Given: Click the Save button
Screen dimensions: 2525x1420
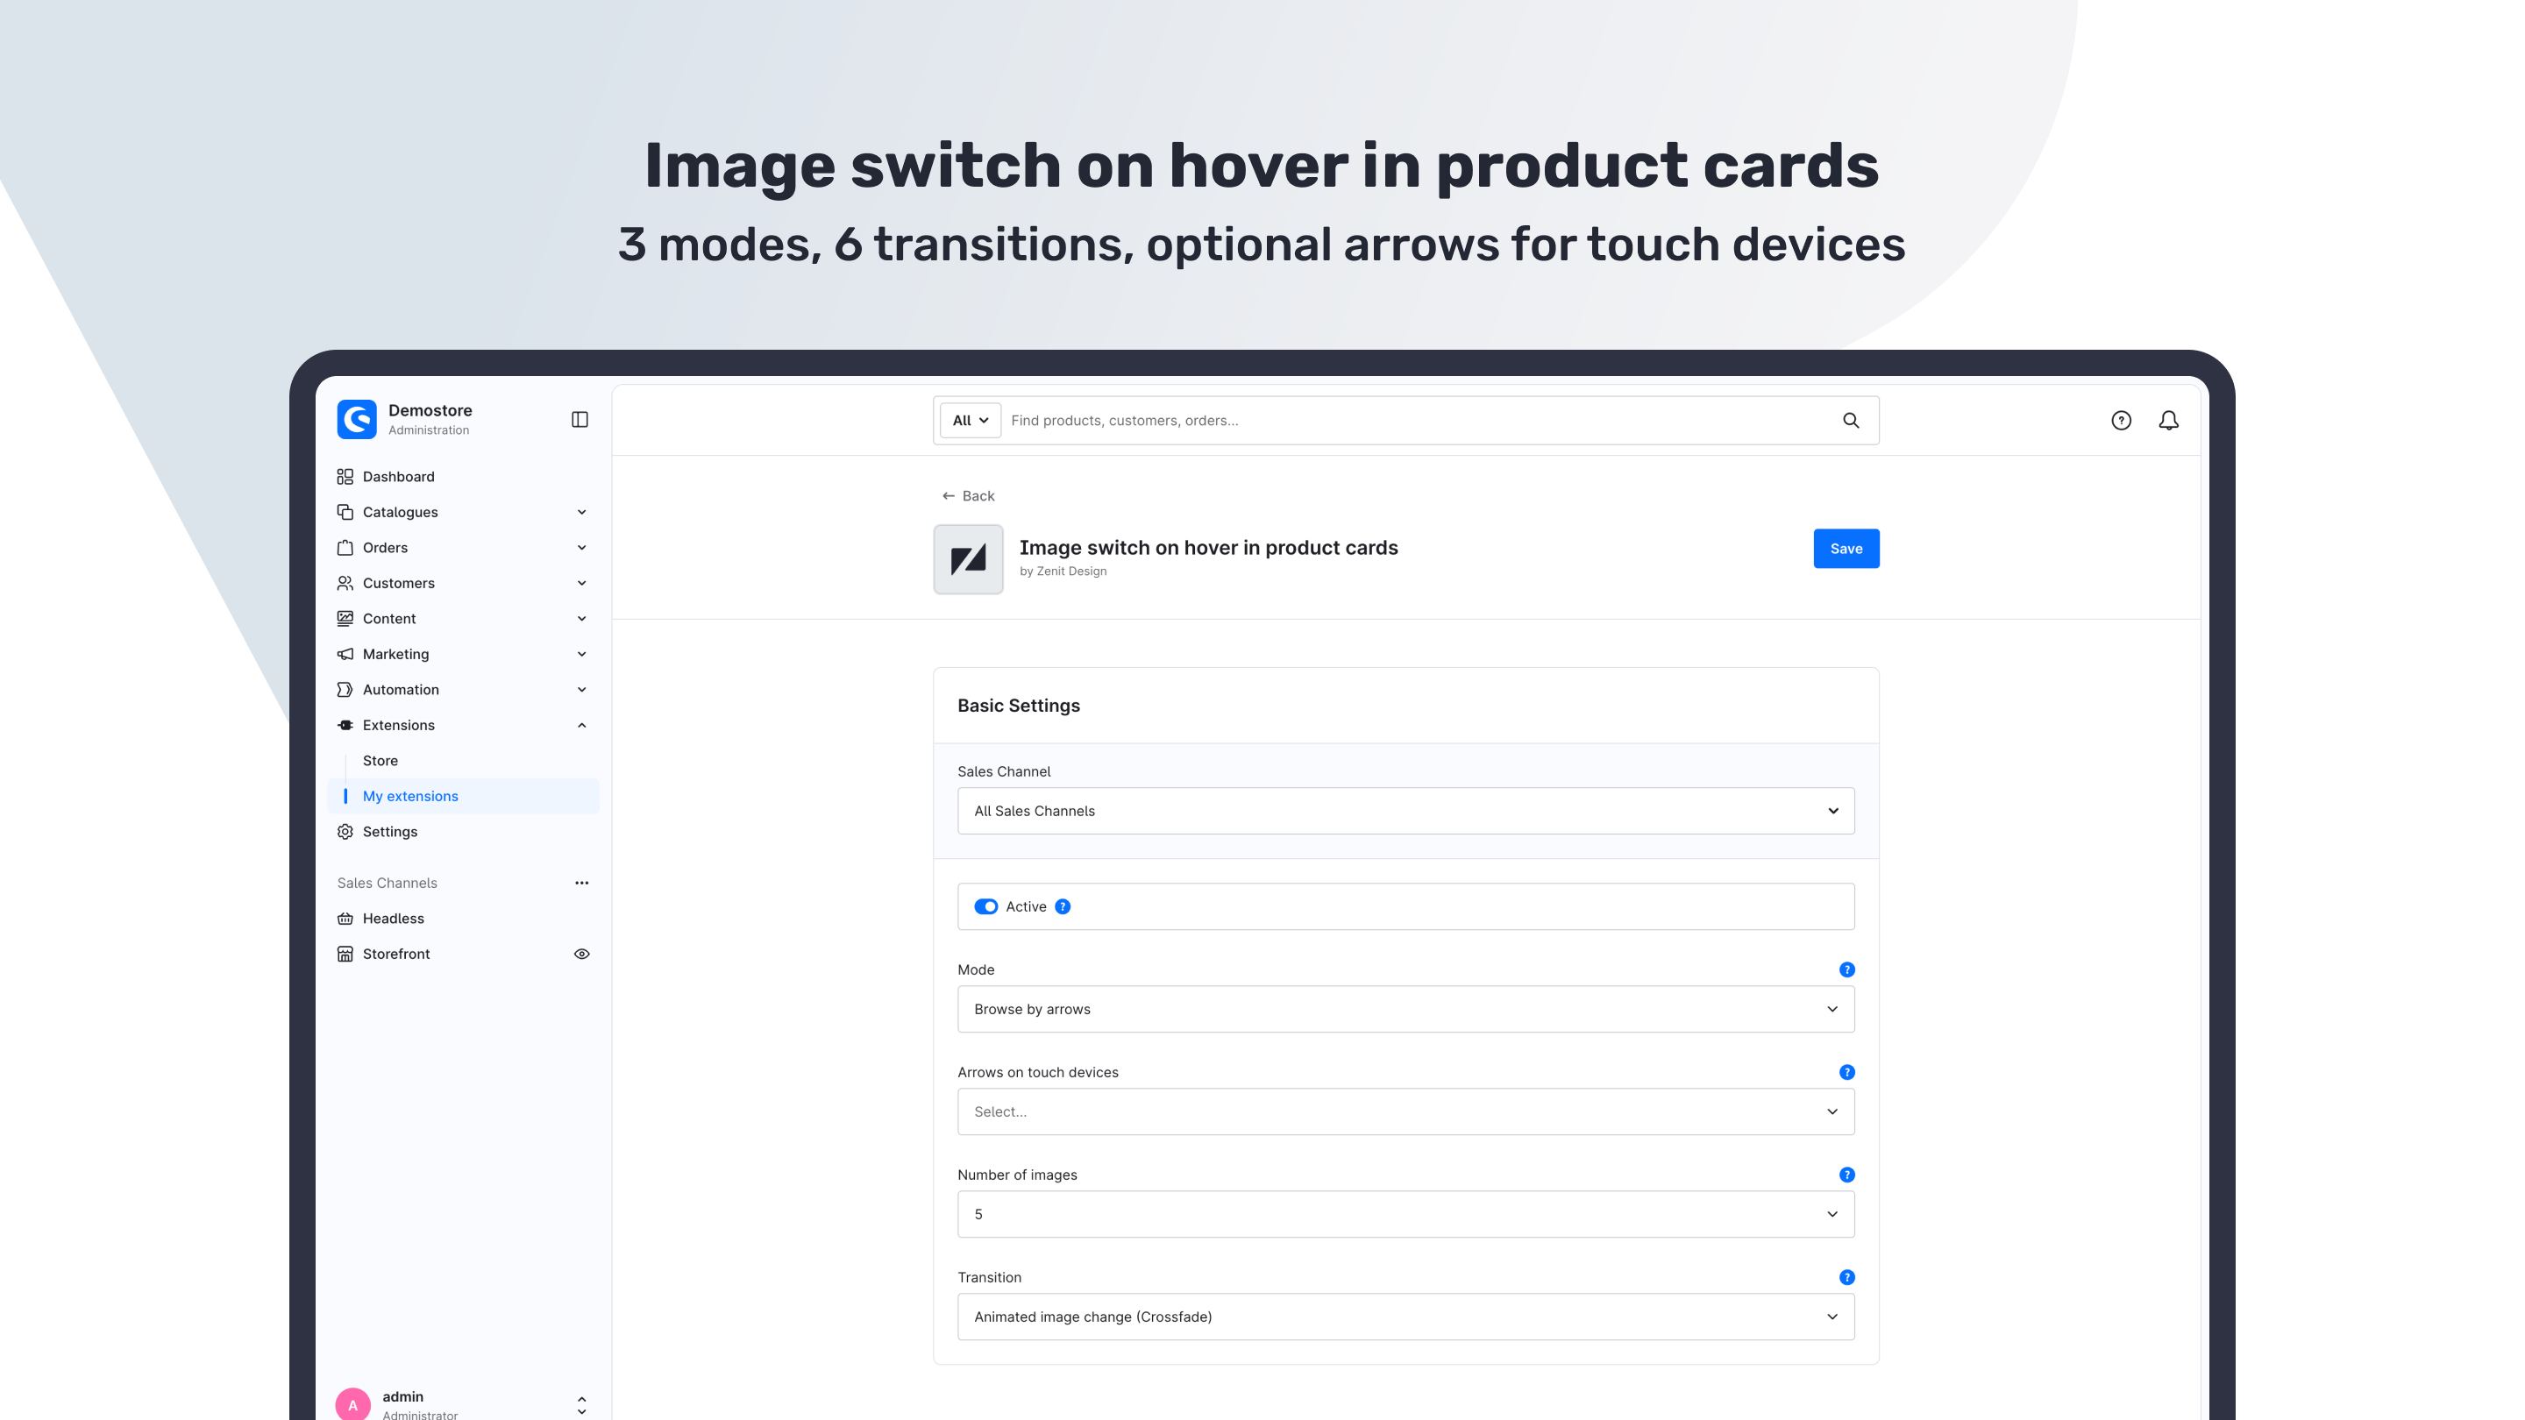Looking at the screenshot, I should coord(1846,548).
